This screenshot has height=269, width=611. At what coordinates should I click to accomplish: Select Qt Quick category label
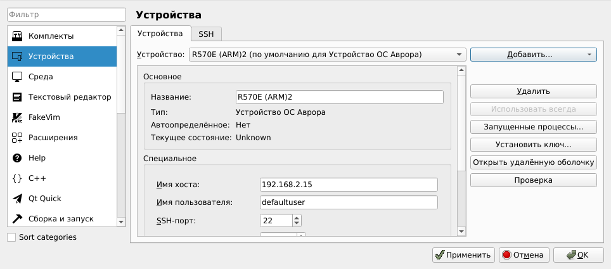[45, 199]
